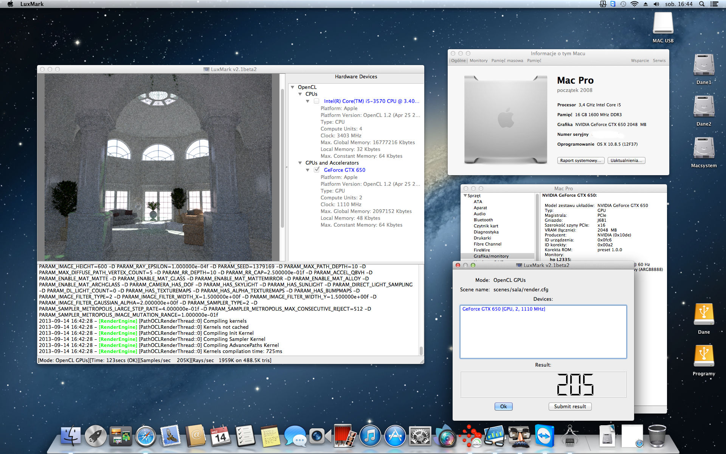Open Calendar icon showing 14
Viewport: 726px width, 454px height.
pyautogui.click(x=220, y=436)
